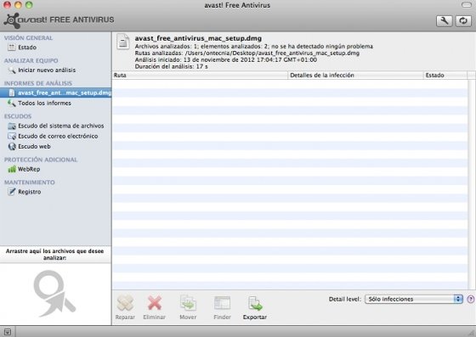476x337 pixels.
Task: Click the 'Rutas analizadas' path line
Action: [x=247, y=53]
